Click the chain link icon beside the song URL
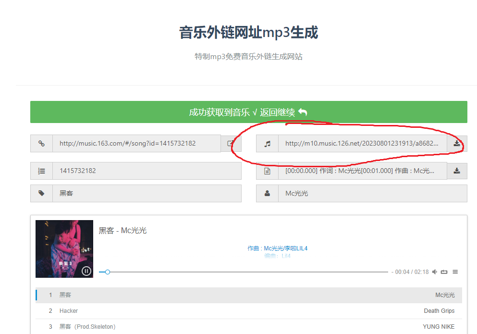This screenshot has width=477, height=334. [41, 143]
